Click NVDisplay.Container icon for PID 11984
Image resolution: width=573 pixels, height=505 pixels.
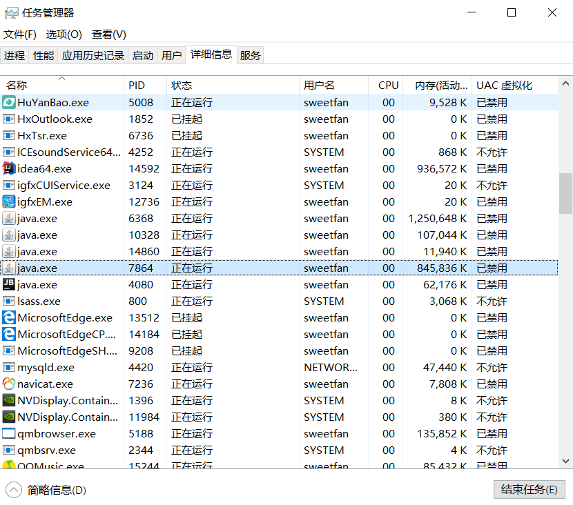click(x=9, y=417)
